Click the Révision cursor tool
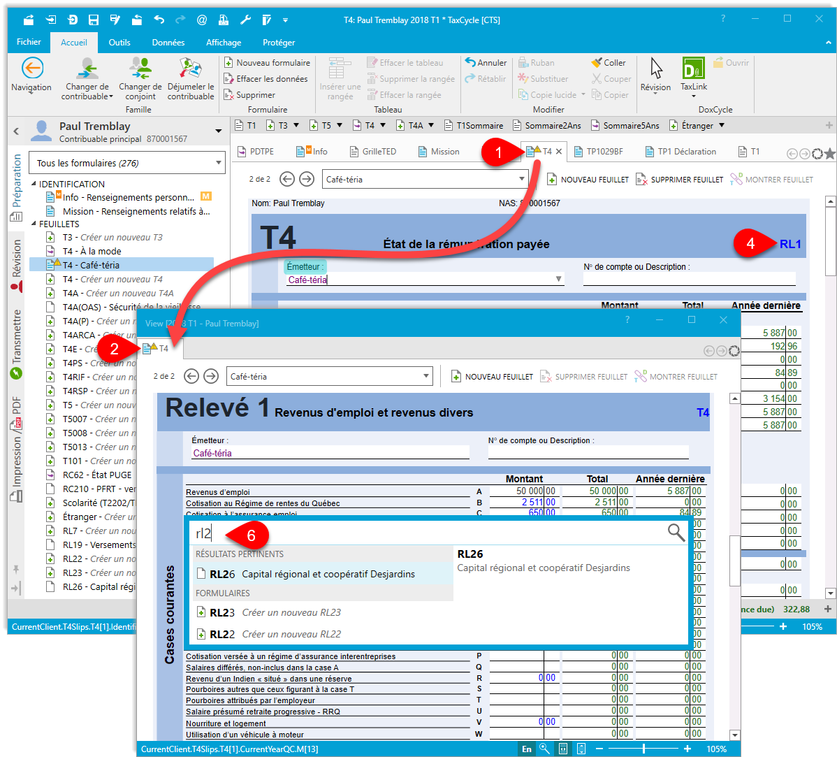This screenshot has height=757, width=837. pos(655,75)
